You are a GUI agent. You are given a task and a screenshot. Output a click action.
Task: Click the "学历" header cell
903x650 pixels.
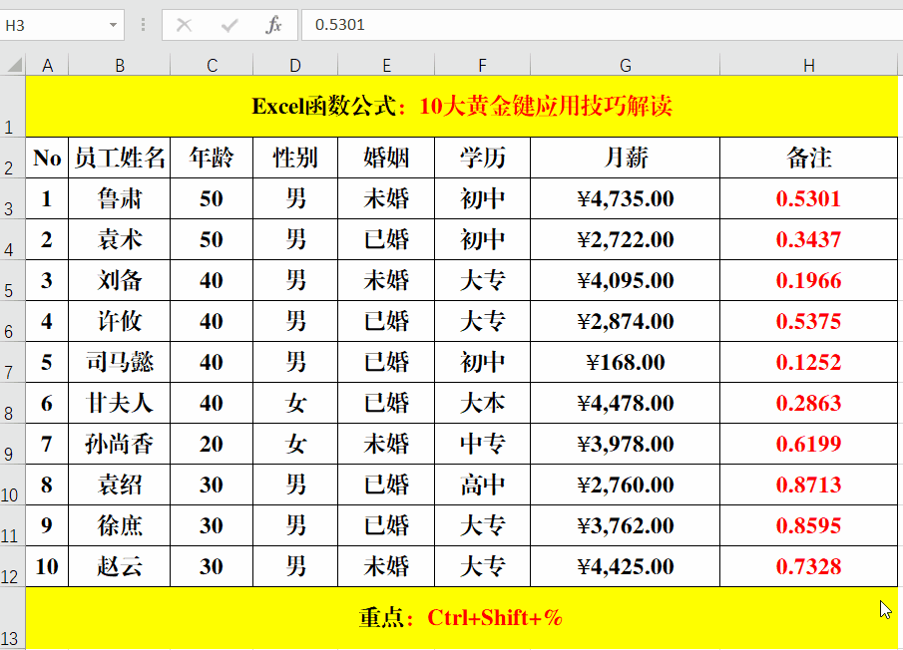pyautogui.click(x=482, y=158)
